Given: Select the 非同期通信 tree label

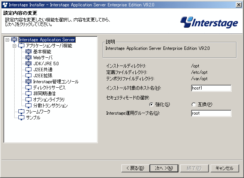Looking at the screenshot, I should pos(44,94).
